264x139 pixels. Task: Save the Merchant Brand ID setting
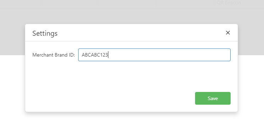click(x=212, y=98)
